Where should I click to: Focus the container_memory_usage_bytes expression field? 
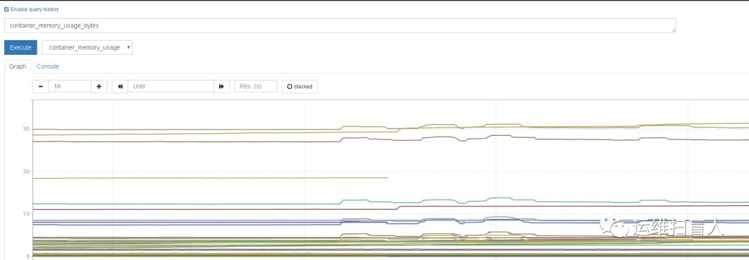(340, 26)
